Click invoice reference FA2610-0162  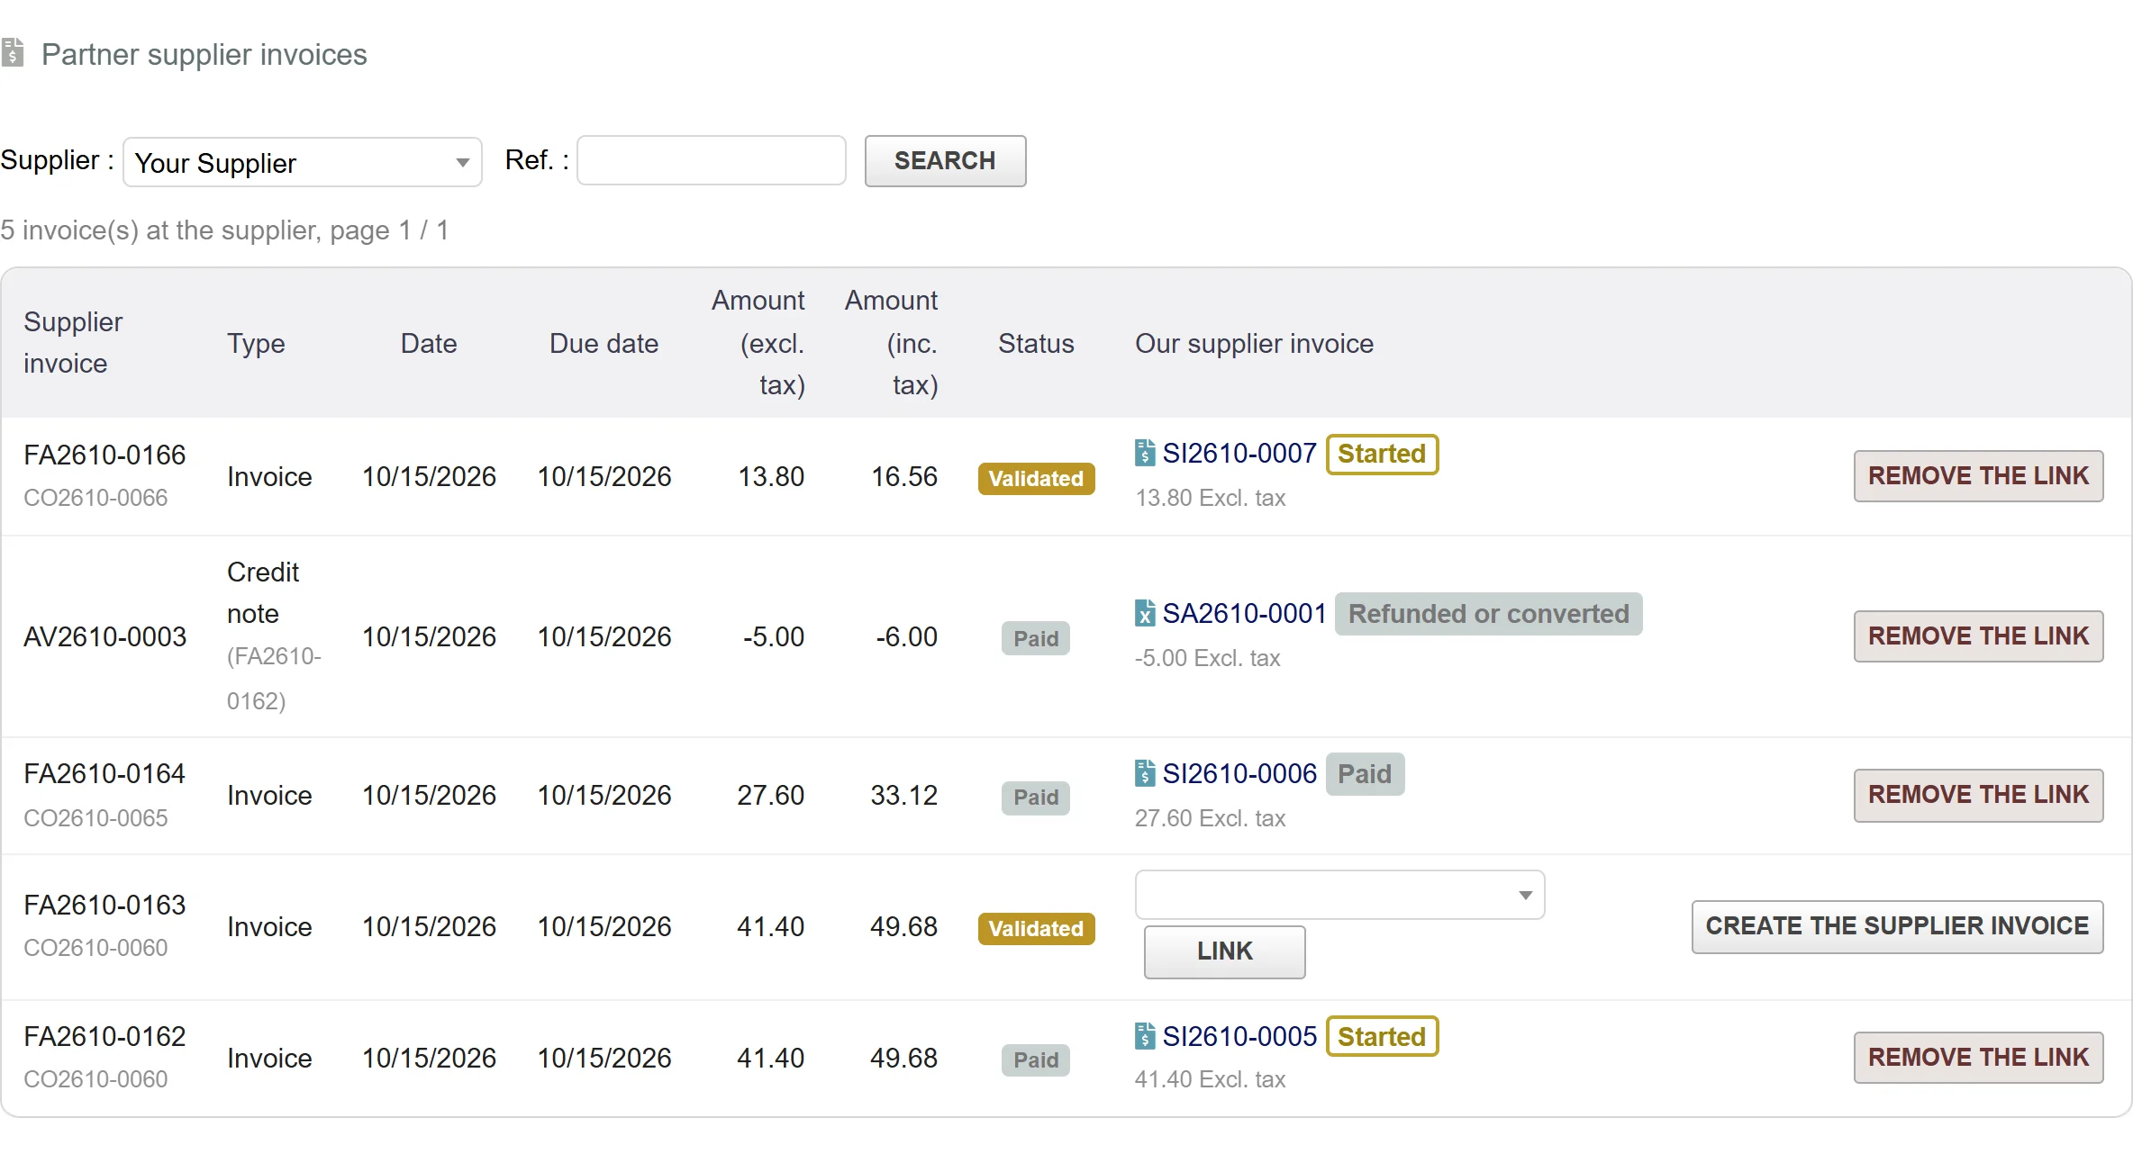coord(104,1036)
